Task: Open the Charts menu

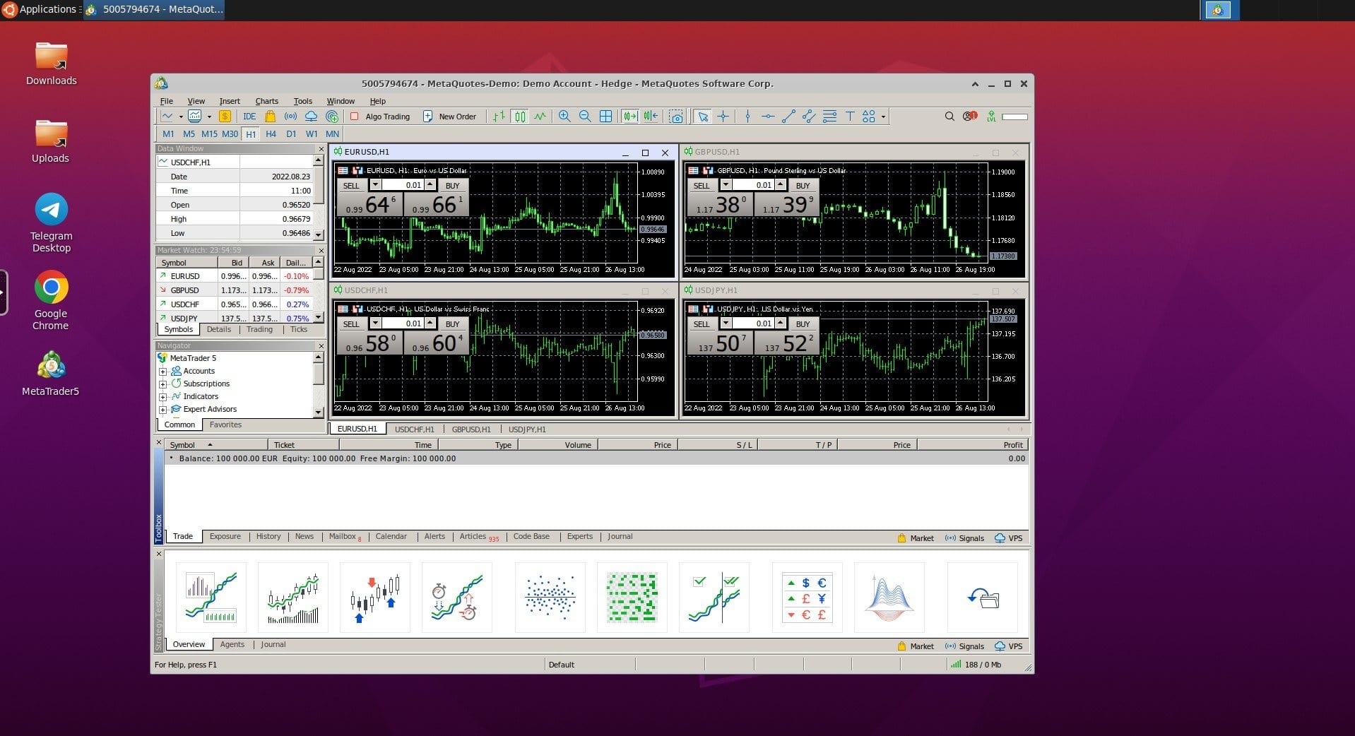Action: click(x=266, y=101)
